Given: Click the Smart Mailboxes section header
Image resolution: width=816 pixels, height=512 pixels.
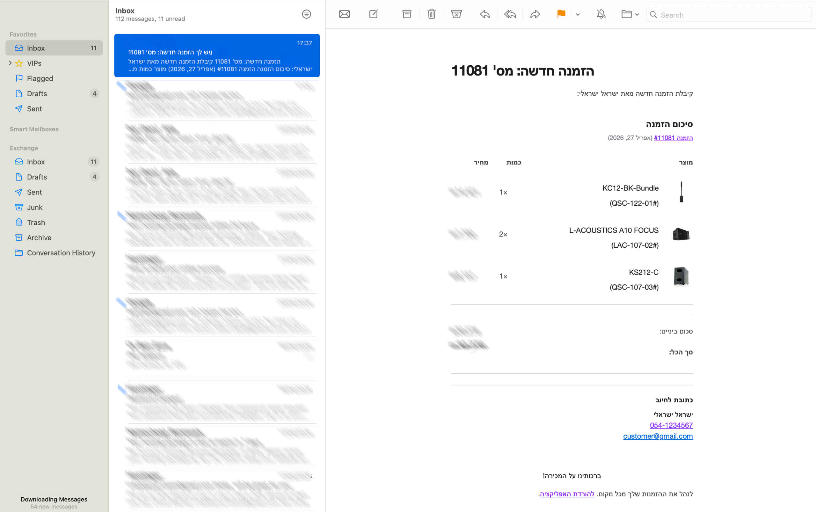Looking at the screenshot, I should pyautogui.click(x=34, y=129).
